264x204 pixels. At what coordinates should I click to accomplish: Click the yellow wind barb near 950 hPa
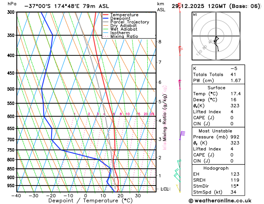178,188
